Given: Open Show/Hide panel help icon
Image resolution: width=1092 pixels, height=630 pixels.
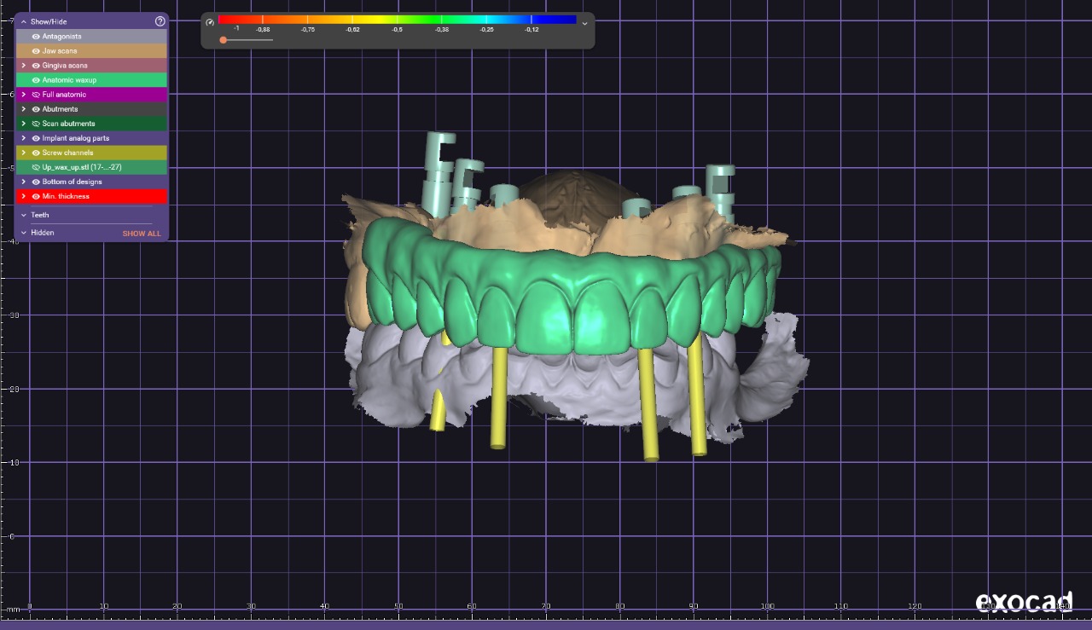Looking at the screenshot, I should 160,21.
